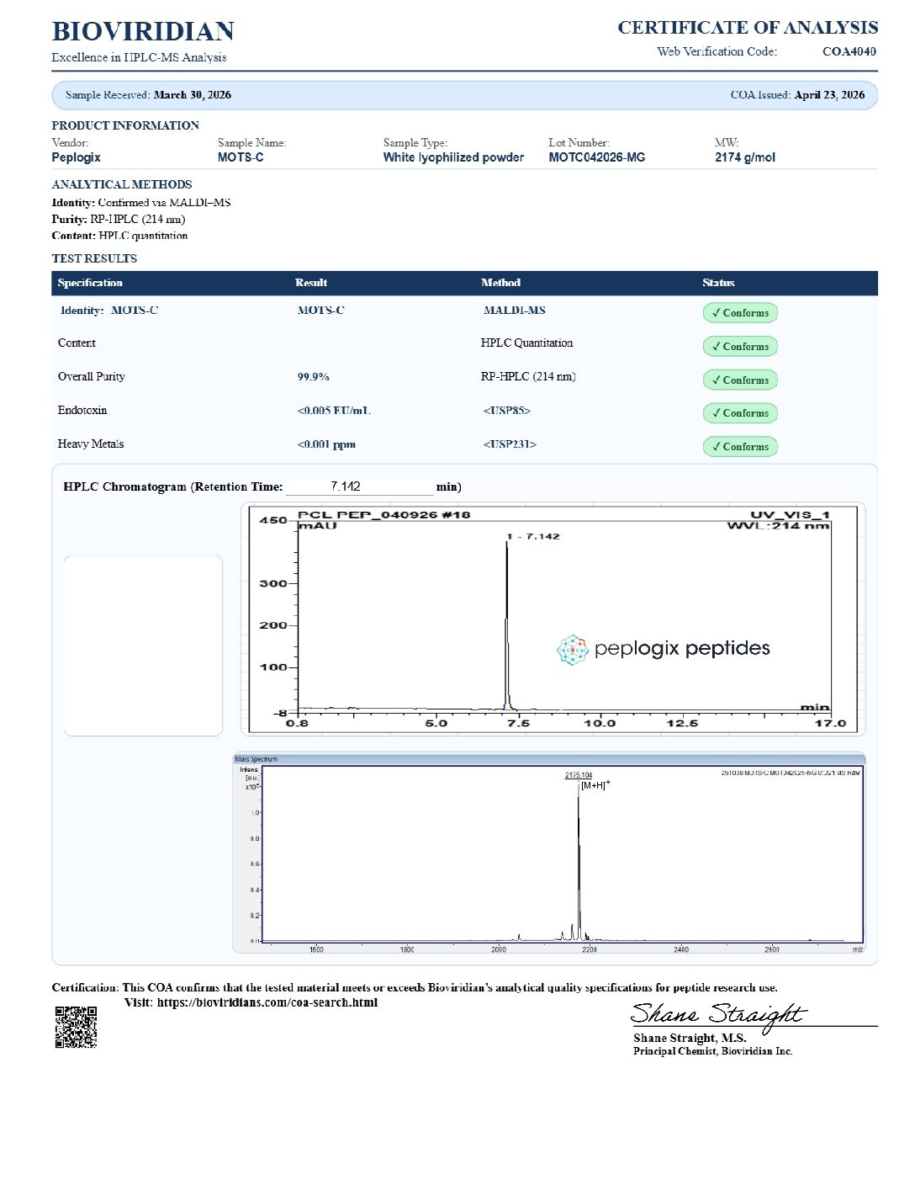Screen dimensions: 915x1185
Task: Select the <0.001 ppm heavy metals result
Action: (326, 444)
